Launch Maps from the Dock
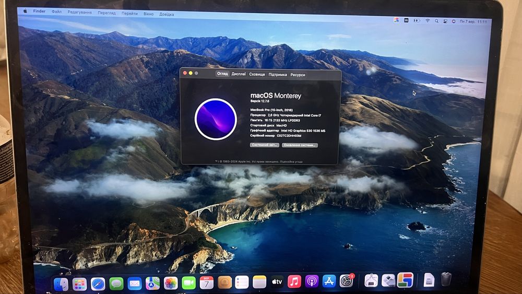 152,284
